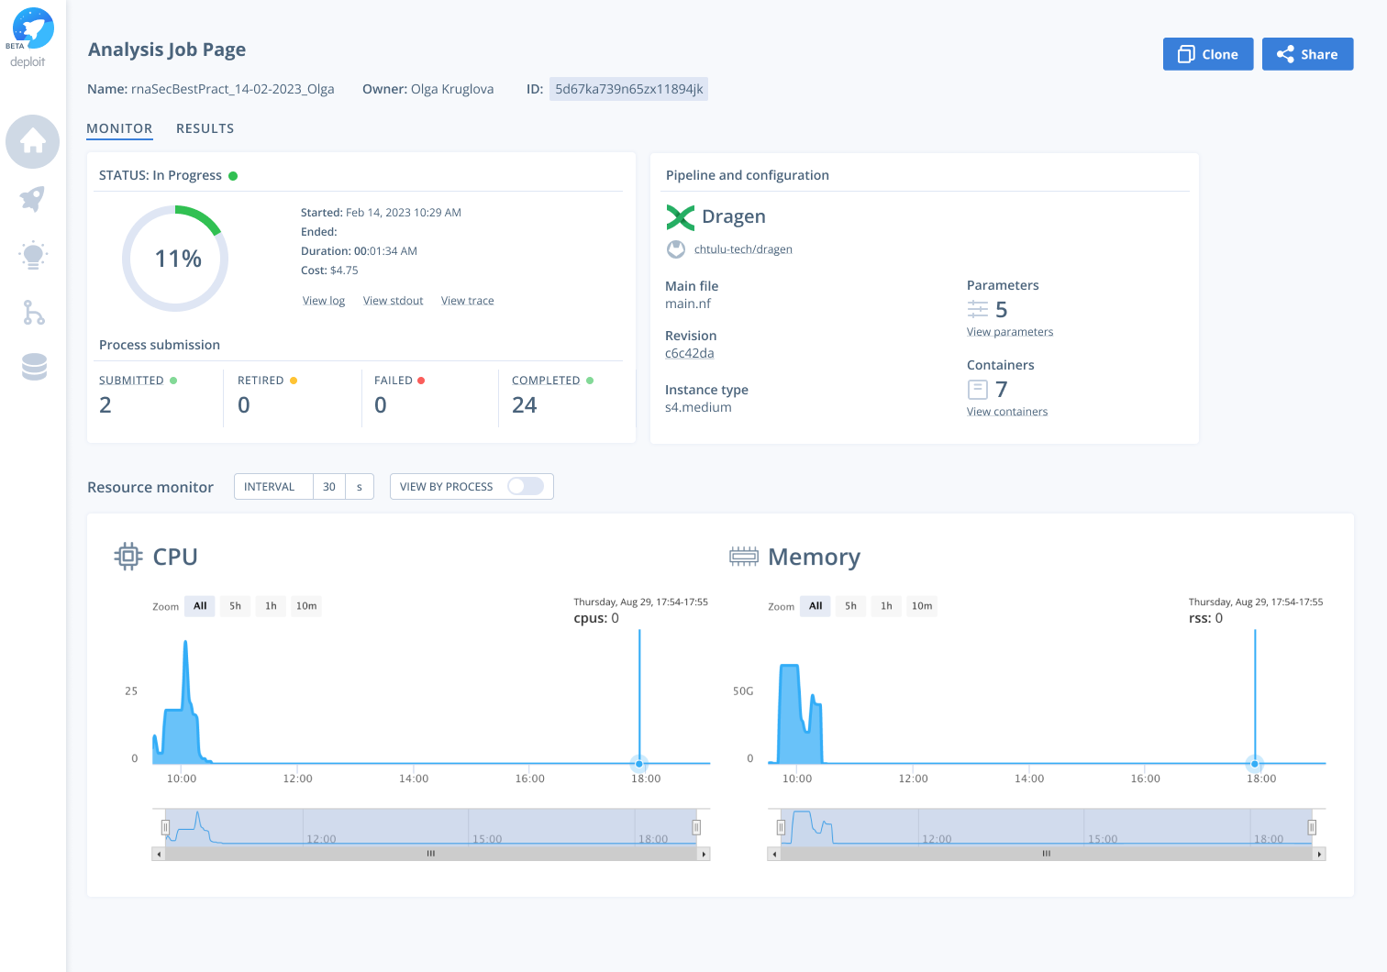Switch to the MONITOR tab
This screenshot has width=1387, height=972.
[x=119, y=128]
